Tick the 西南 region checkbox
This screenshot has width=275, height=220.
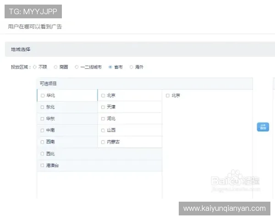[x=42, y=142]
